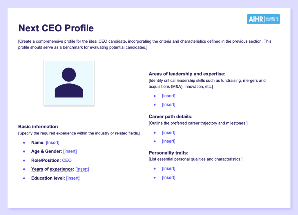This screenshot has width=298, height=215.
Task: Click the CEO Role/Position value
Action: click(67, 160)
